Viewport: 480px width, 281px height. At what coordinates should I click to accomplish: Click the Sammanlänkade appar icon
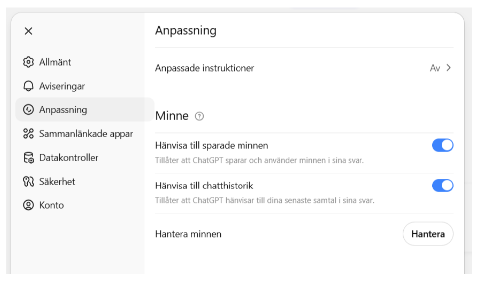click(x=28, y=134)
